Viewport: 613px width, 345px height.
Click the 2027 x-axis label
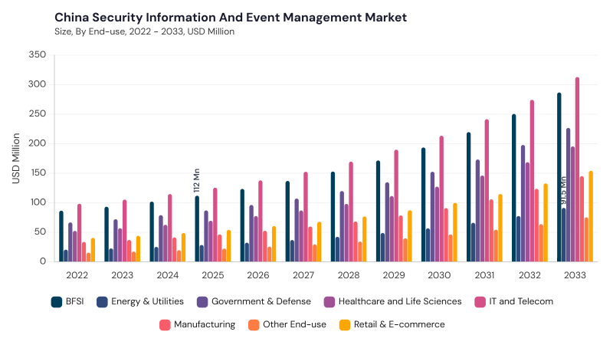[303, 275]
